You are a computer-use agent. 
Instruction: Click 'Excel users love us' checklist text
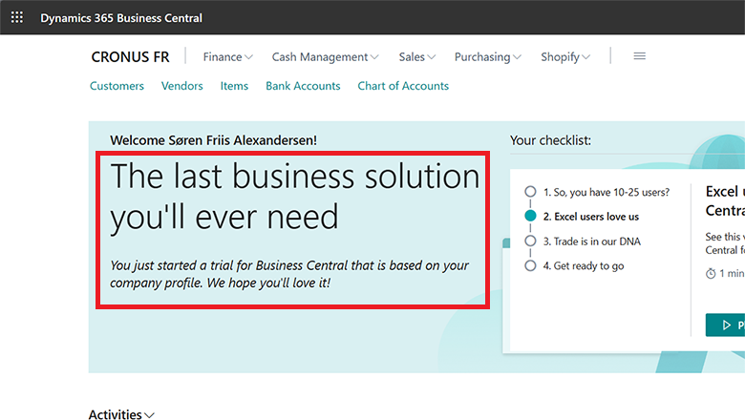click(x=591, y=217)
